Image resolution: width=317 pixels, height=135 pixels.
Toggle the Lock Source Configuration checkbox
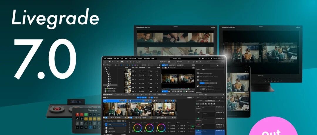point(198,86)
